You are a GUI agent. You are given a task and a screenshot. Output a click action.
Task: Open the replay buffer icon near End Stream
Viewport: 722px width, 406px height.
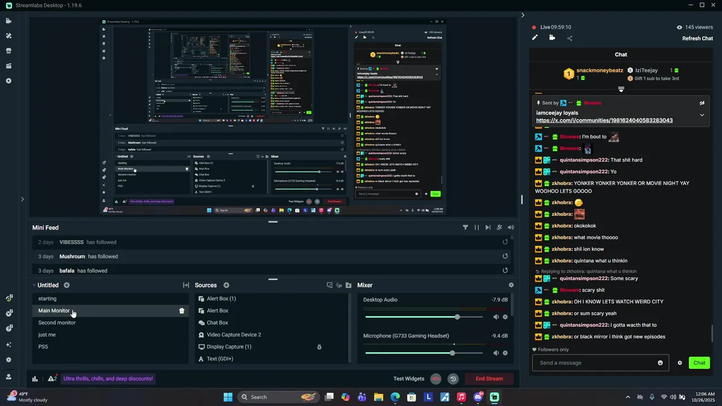tap(453, 379)
